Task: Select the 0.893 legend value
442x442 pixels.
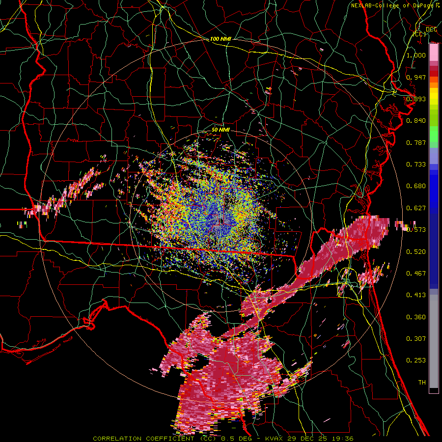Action: [x=416, y=99]
